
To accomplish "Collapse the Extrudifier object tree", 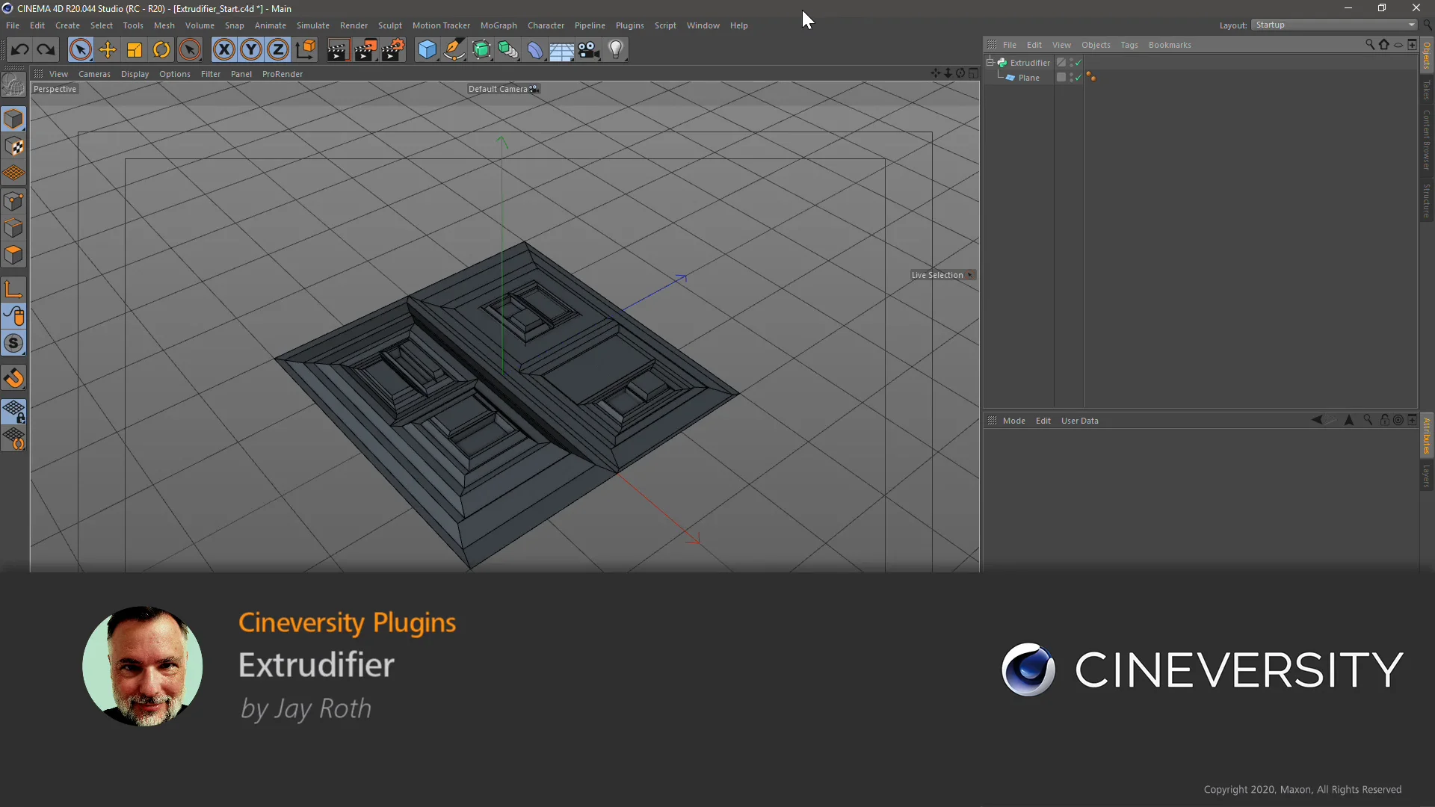I will [x=990, y=63].
